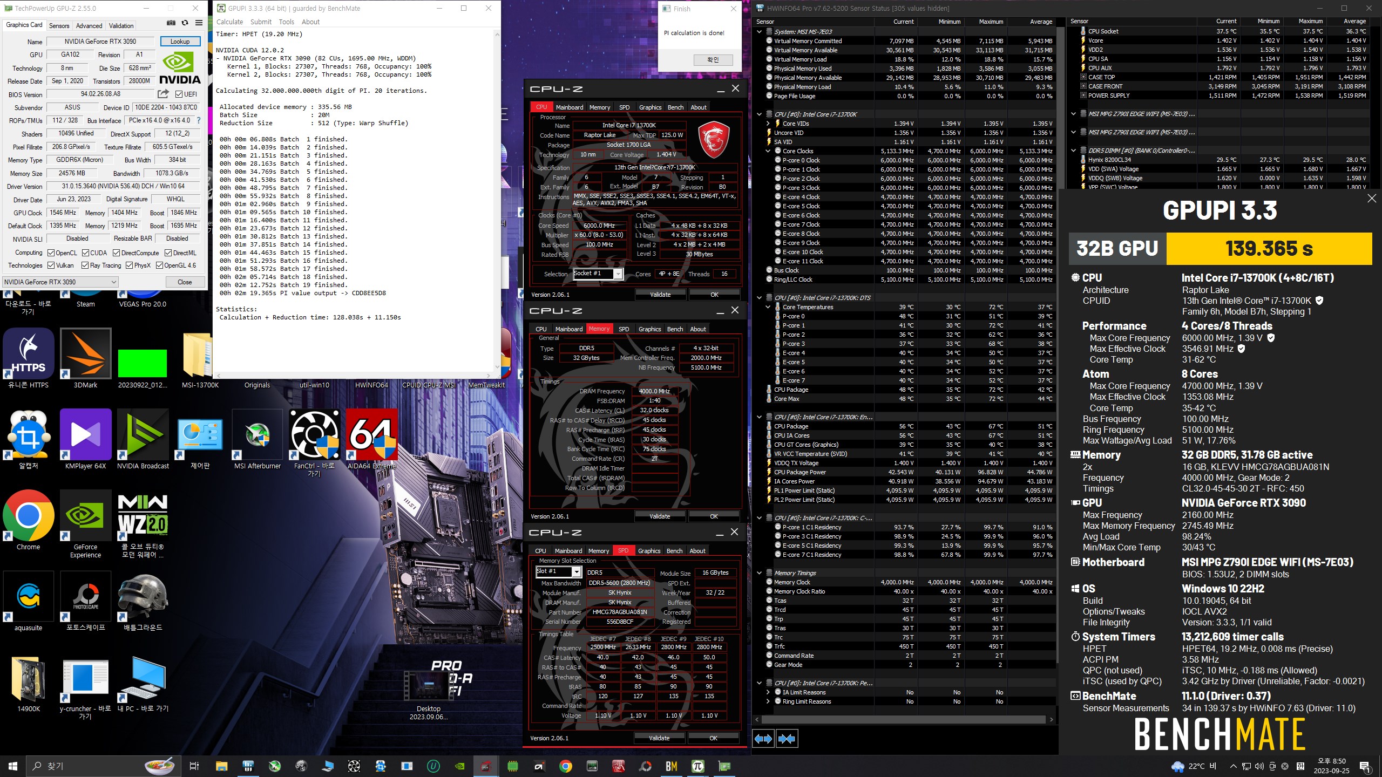Close the BenchMate result overlay panel

tap(1372, 199)
